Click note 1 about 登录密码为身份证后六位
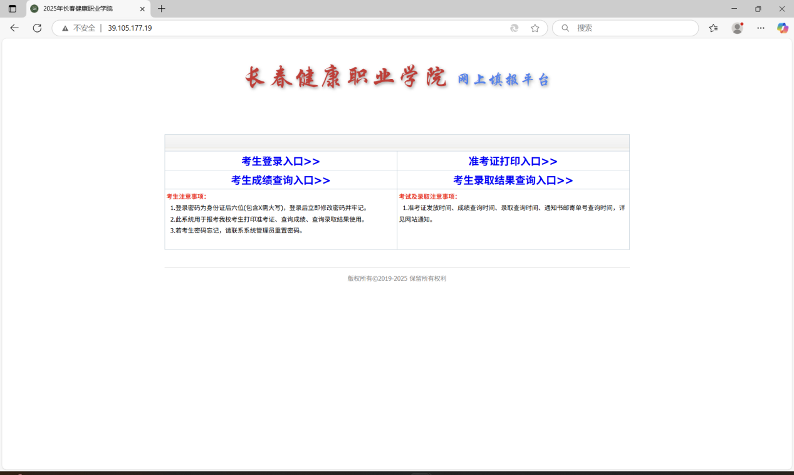Image resolution: width=794 pixels, height=475 pixels. tap(269, 207)
